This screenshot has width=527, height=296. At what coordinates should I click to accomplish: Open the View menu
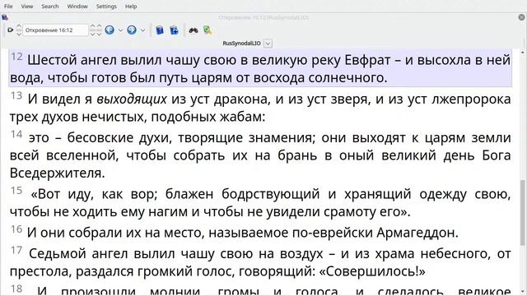coord(27,6)
